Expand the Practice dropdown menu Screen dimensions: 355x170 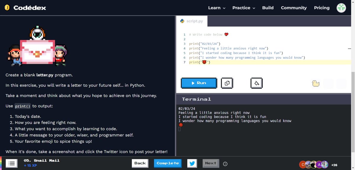[x=244, y=8]
